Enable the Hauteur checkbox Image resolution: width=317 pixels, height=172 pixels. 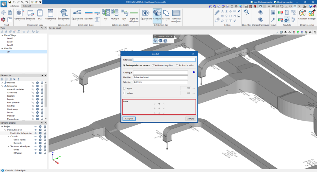(x=124, y=93)
